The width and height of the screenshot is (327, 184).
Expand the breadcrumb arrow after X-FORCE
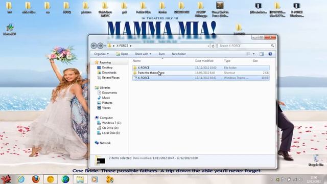pyautogui.click(x=131, y=45)
